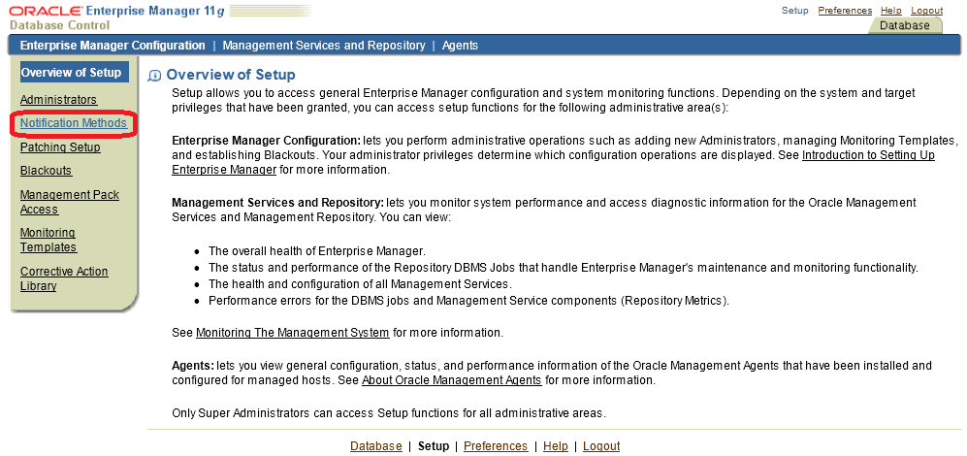Go to Patching Setup

coord(60,147)
